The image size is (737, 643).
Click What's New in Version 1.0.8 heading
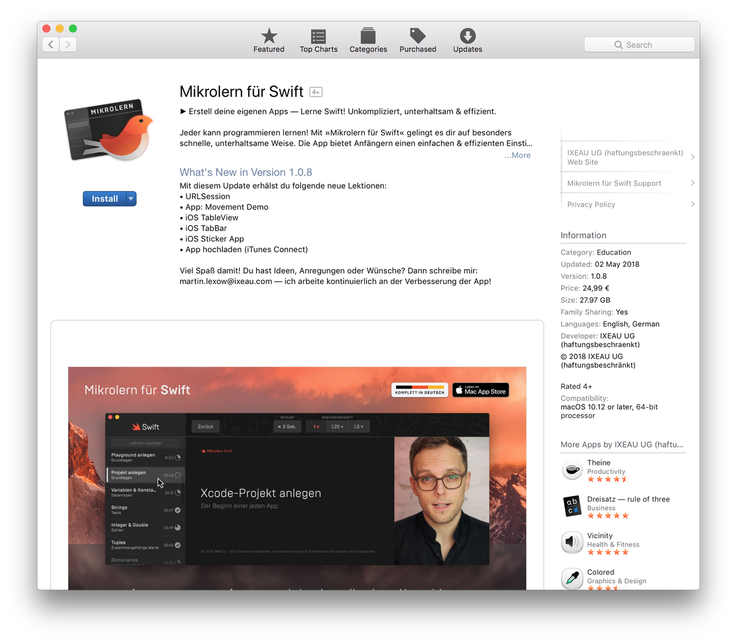pos(246,173)
